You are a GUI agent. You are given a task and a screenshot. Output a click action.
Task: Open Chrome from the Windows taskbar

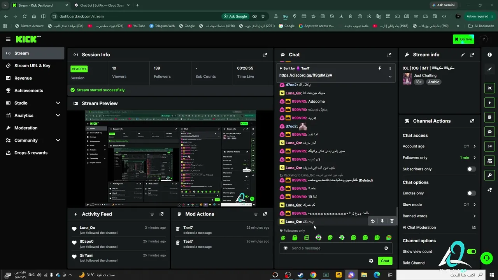313,275
